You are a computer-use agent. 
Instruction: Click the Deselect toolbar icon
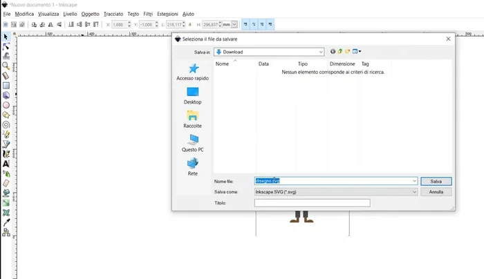click(x=22, y=24)
